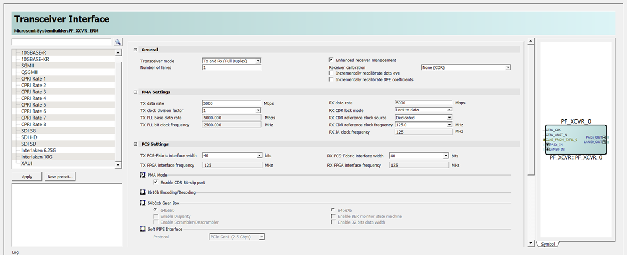Open the Receiver calibration dropdown
Viewport: 627px width, 255px height.
click(508, 67)
